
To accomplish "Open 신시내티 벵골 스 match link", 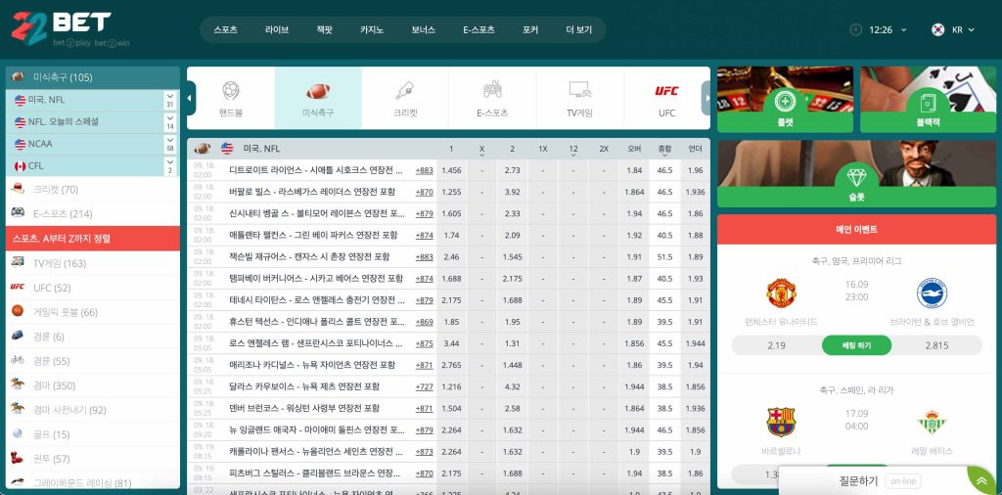I will click(x=317, y=214).
